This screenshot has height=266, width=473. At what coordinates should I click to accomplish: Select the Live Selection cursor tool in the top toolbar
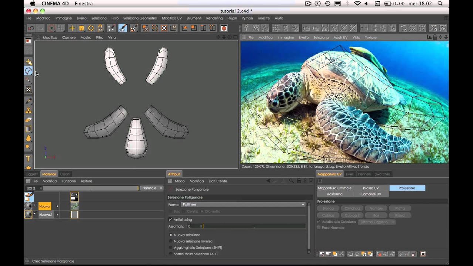(x=52, y=28)
